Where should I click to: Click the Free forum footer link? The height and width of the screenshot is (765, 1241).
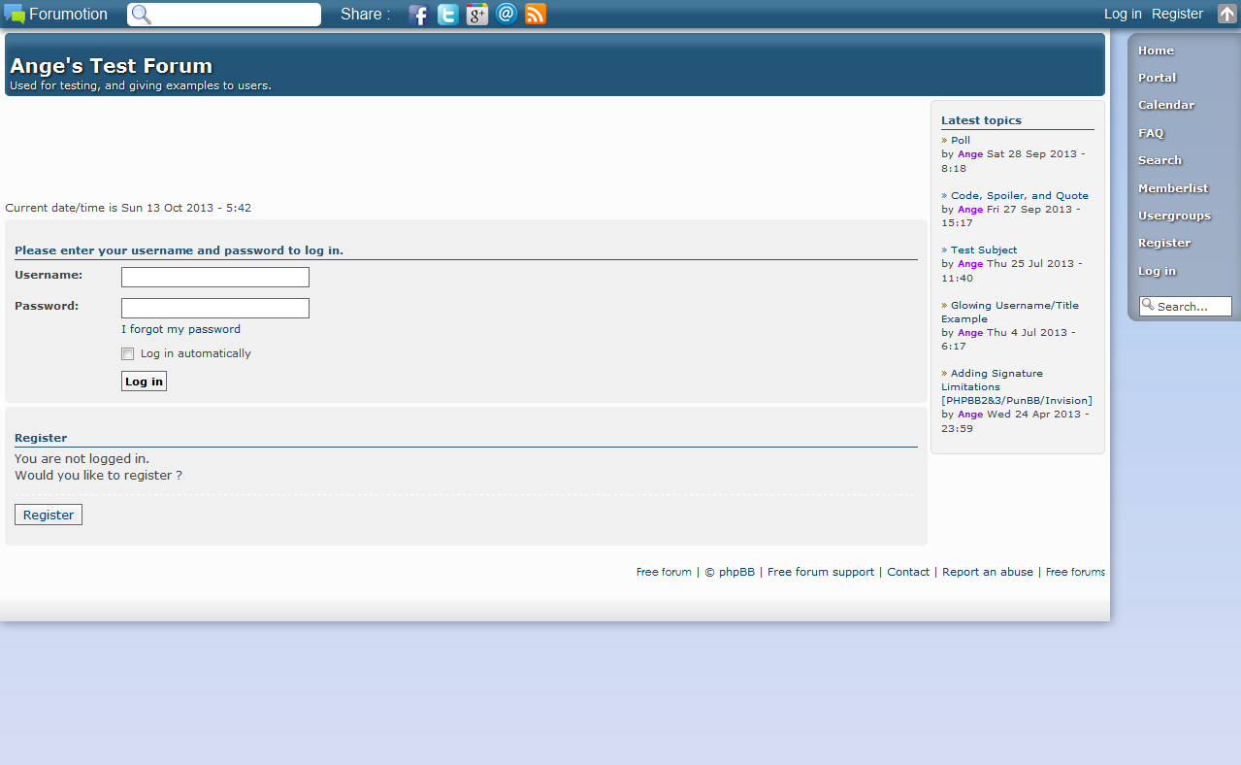coord(664,572)
